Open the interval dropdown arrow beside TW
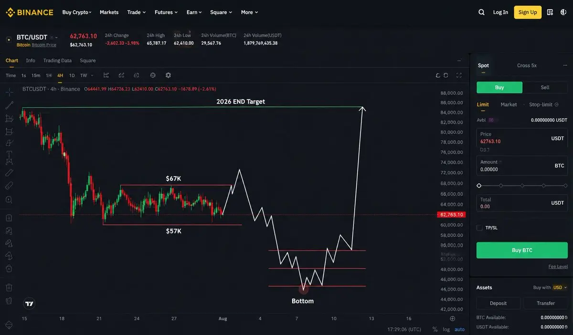 (x=92, y=75)
